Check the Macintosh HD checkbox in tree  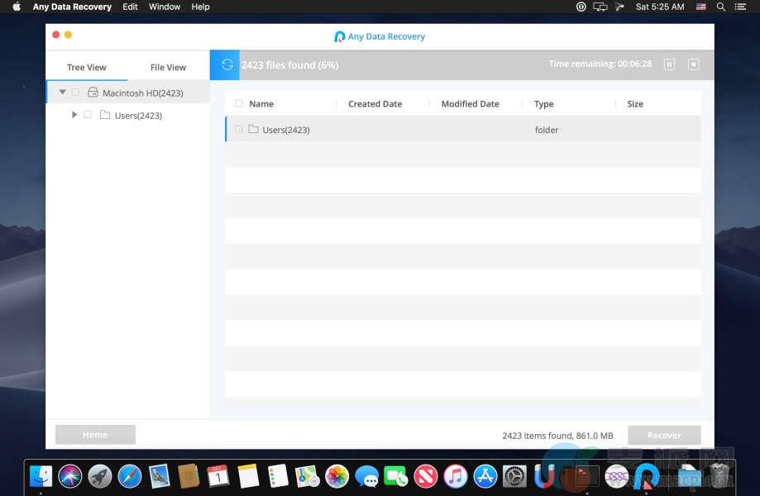(75, 93)
